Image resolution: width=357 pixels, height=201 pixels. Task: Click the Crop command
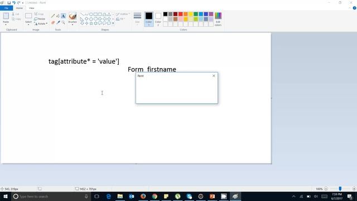(x=39, y=14)
